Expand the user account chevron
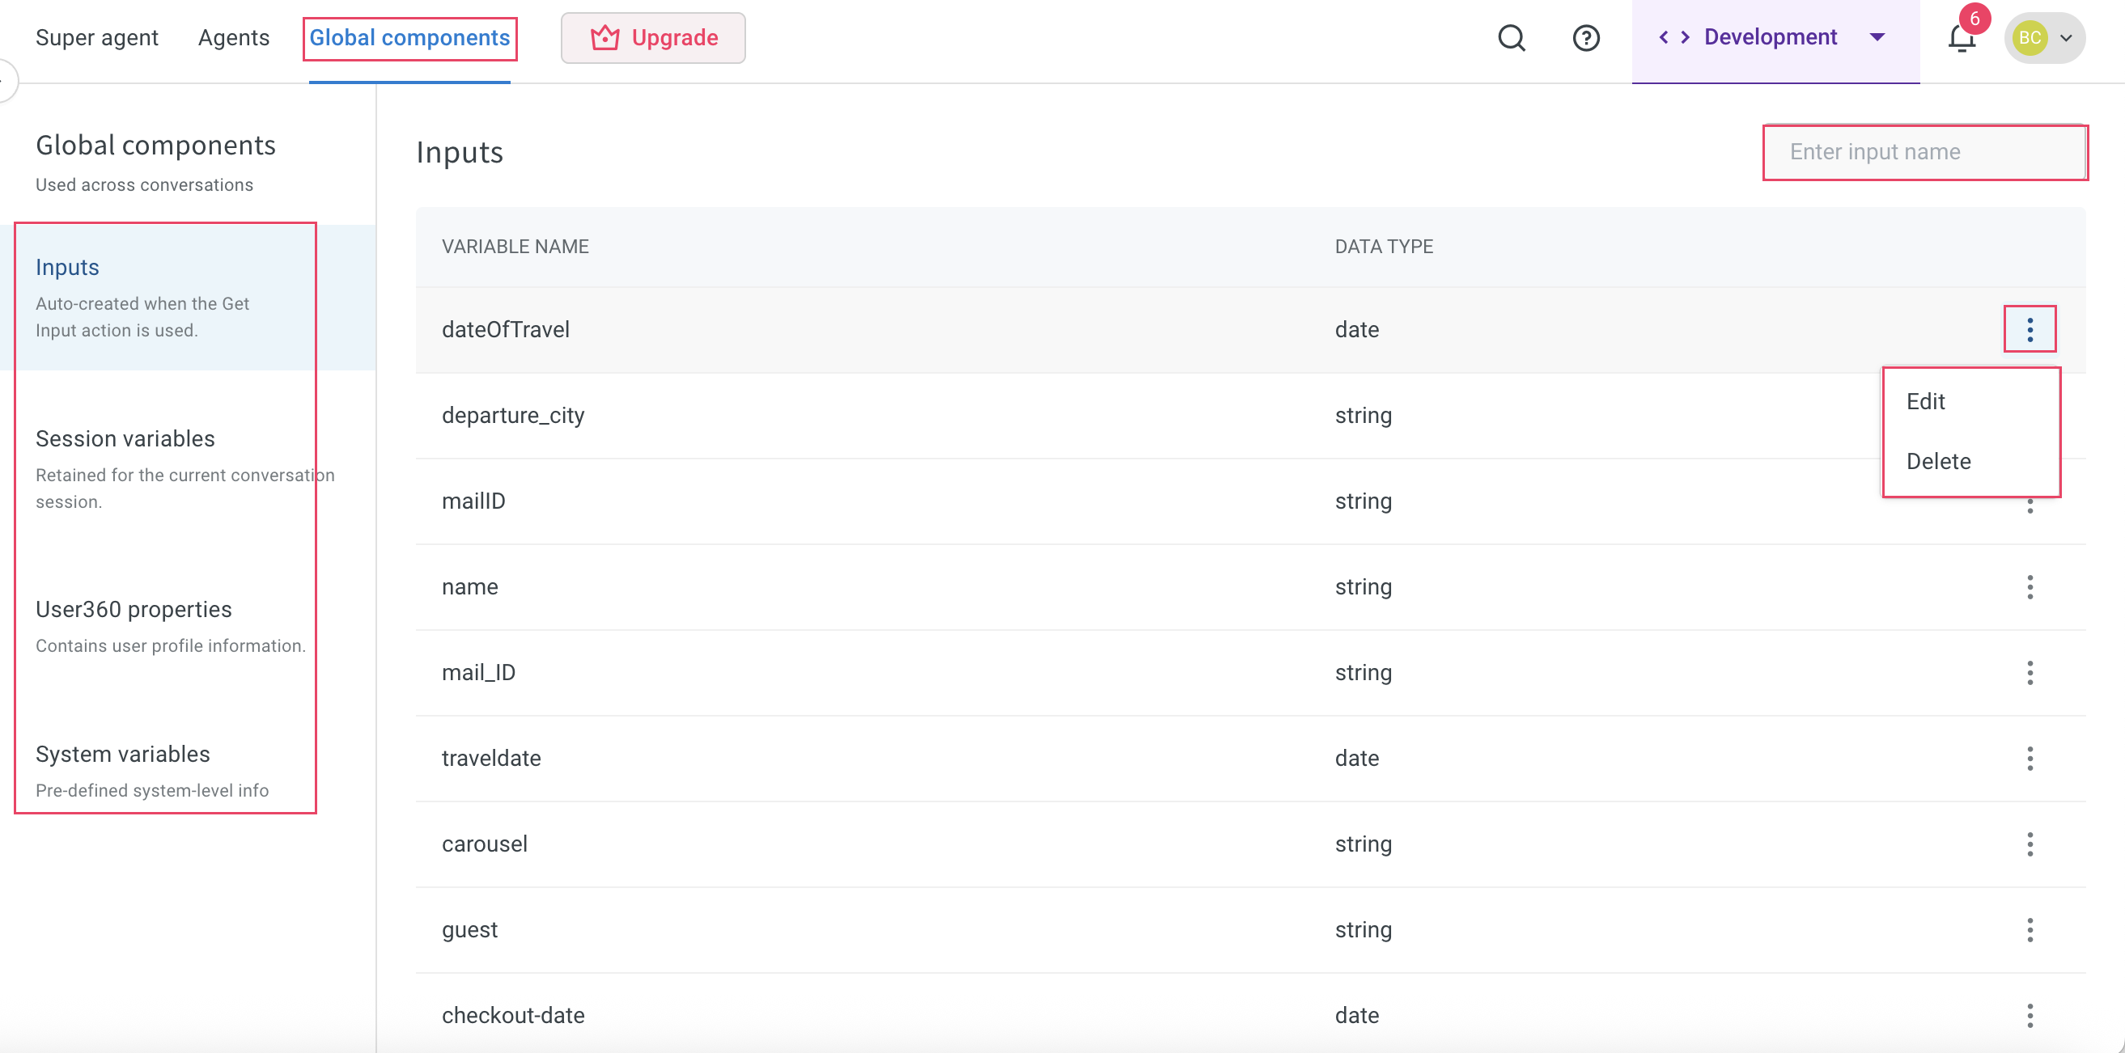This screenshot has height=1053, width=2125. pos(2066,38)
